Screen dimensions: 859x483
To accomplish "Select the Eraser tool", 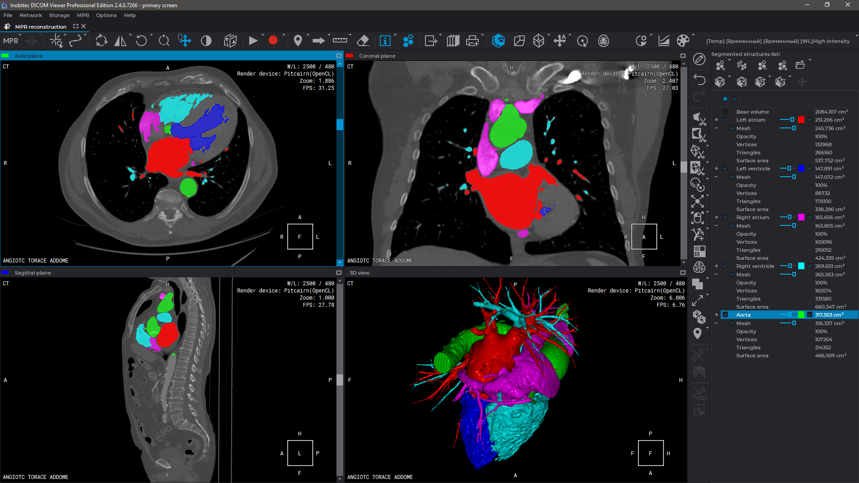I will [x=362, y=41].
